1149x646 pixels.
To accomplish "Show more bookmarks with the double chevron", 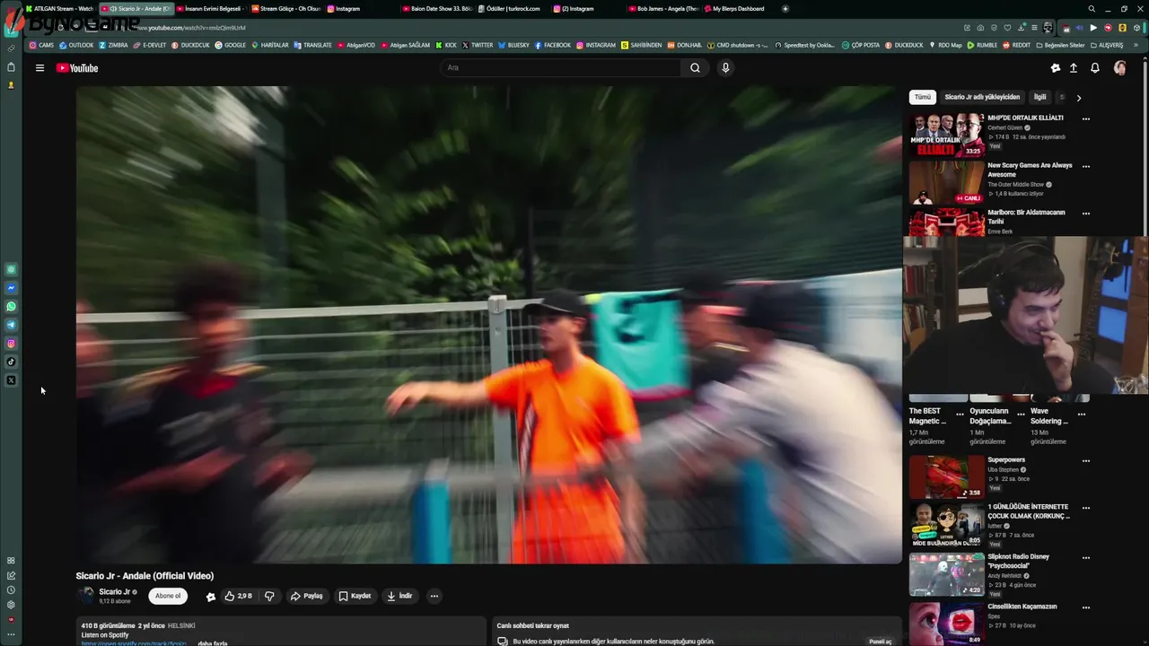I will pos(1136,45).
